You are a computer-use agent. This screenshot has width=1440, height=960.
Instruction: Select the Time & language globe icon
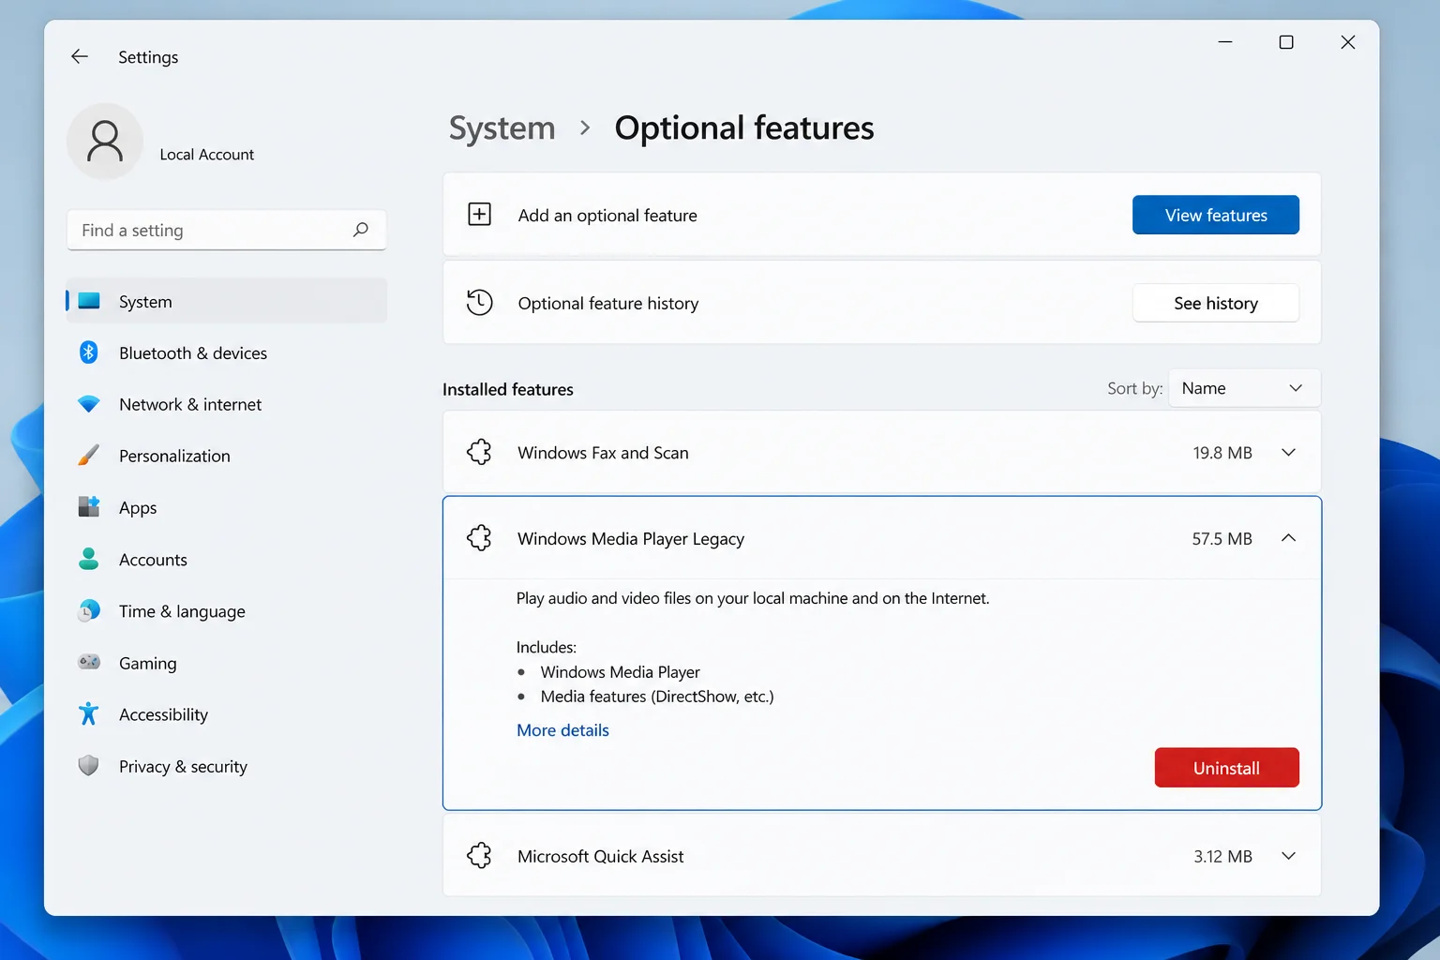(89, 610)
